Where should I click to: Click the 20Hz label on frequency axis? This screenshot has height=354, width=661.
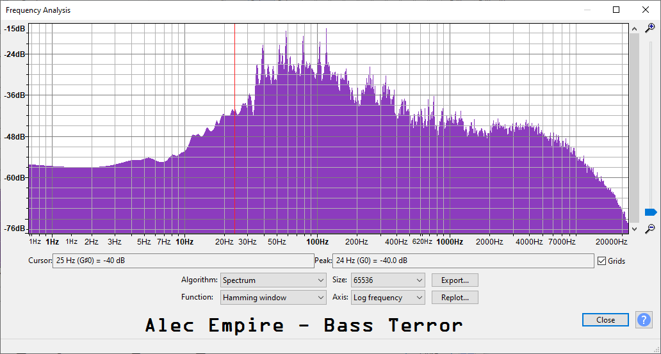pyautogui.click(x=224, y=242)
